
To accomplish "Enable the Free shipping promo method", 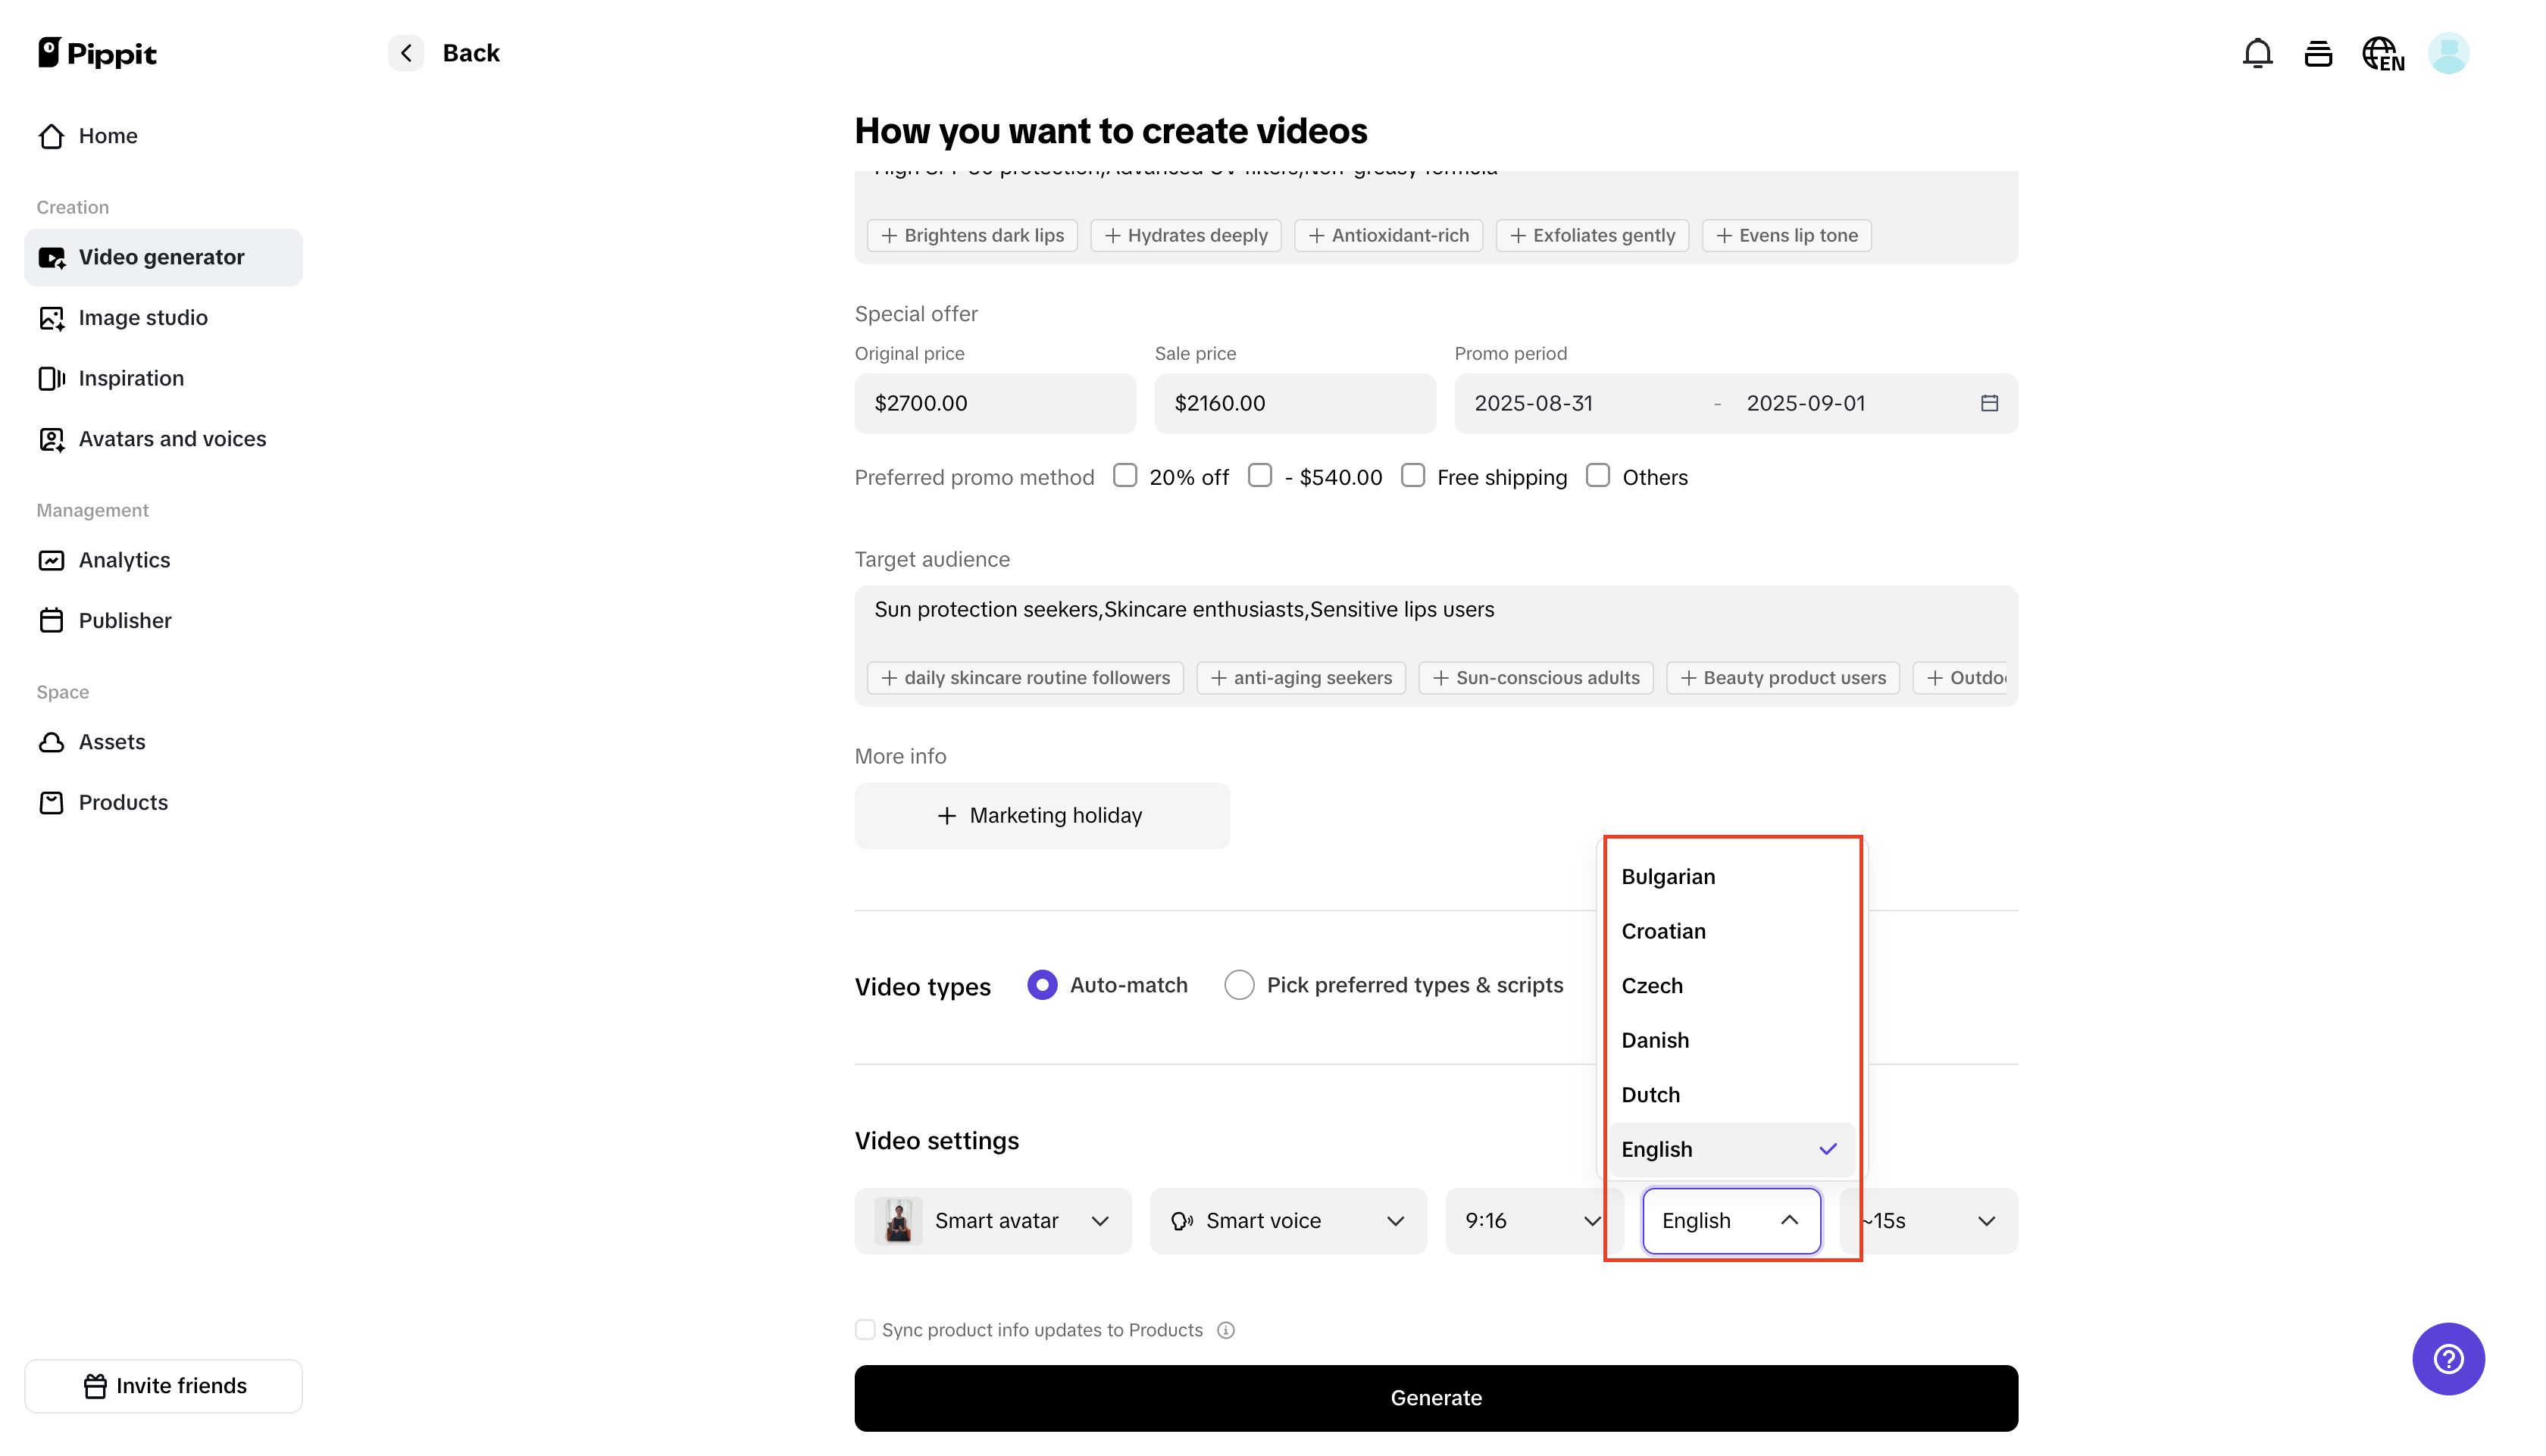I will pos(1413,475).
